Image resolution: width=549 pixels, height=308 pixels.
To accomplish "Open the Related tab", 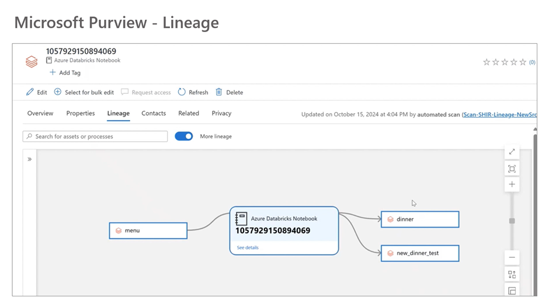I will click(189, 113).
